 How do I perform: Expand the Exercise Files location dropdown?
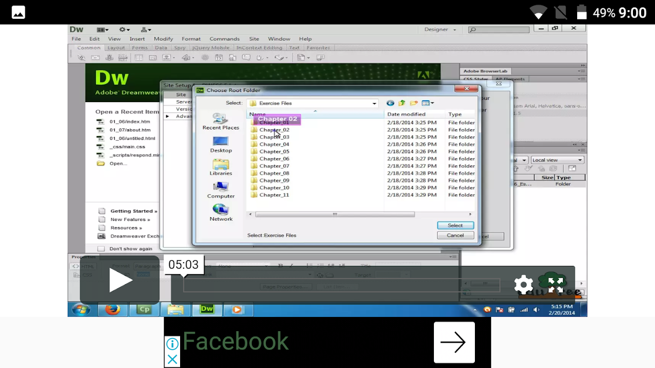click(374, 103)
